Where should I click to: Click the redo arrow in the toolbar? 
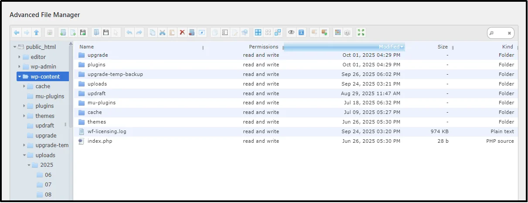point(140,32)
